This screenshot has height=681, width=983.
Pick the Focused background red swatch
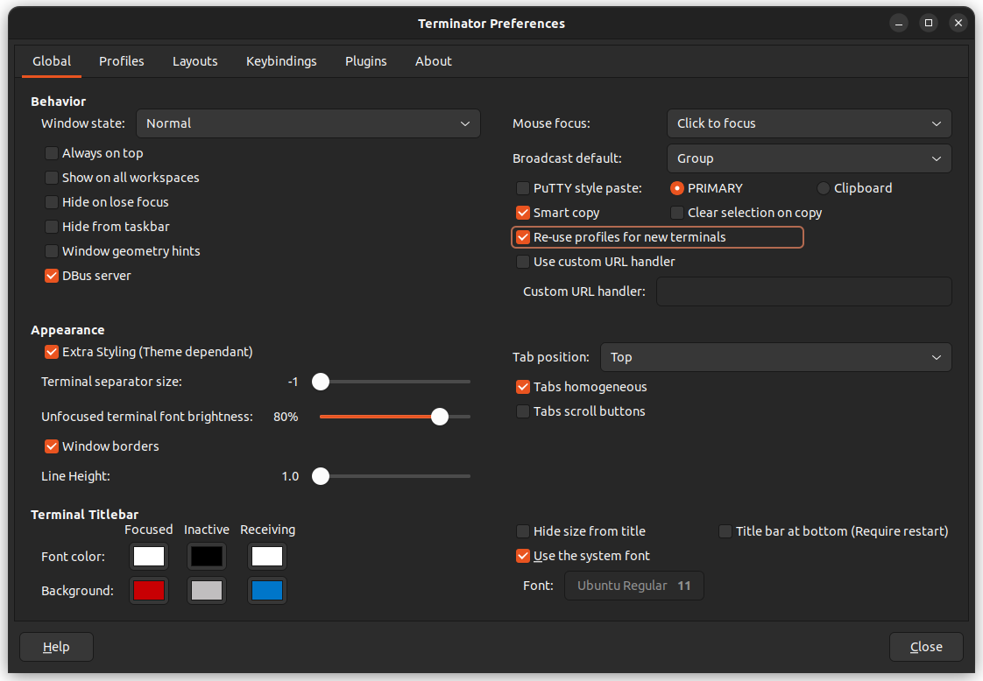coord(149,590)
